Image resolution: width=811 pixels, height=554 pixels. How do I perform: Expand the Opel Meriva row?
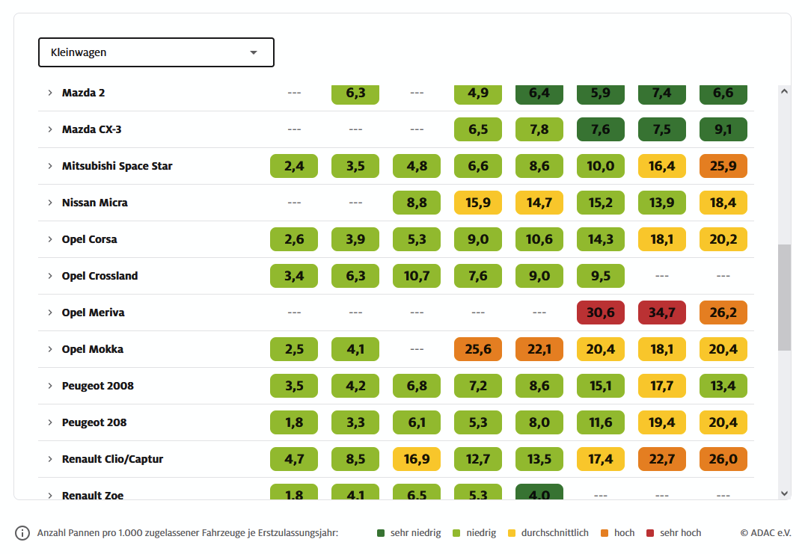pos(50,313)
